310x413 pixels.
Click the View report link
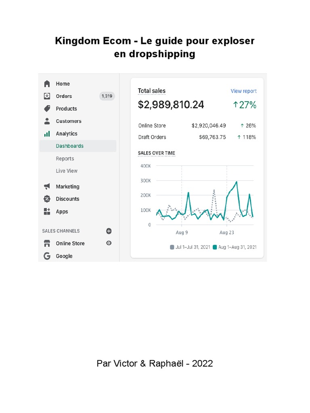click(x=243, y=91)
